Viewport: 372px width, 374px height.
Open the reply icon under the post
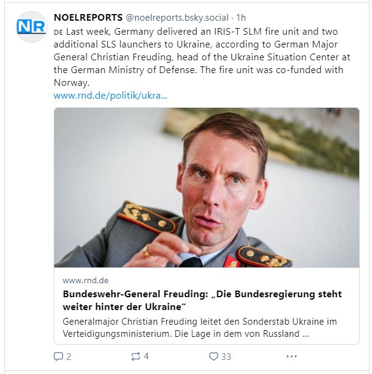tap(58, 356)
